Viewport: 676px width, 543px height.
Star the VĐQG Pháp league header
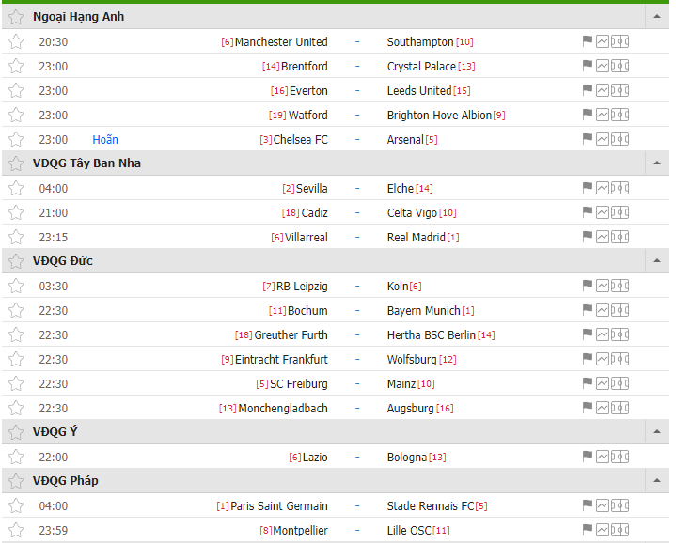(x=16, y=481)
